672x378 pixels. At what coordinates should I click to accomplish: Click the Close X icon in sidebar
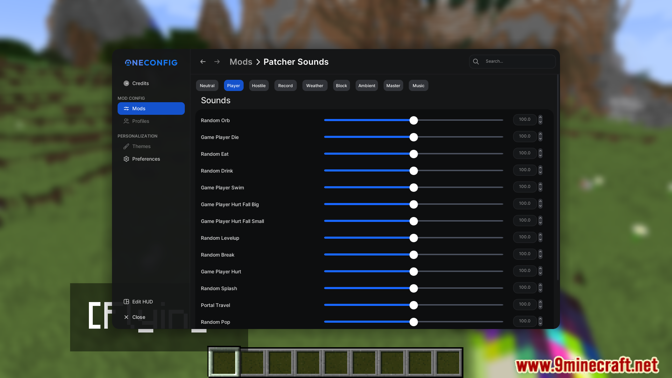(x=126, y=317)
